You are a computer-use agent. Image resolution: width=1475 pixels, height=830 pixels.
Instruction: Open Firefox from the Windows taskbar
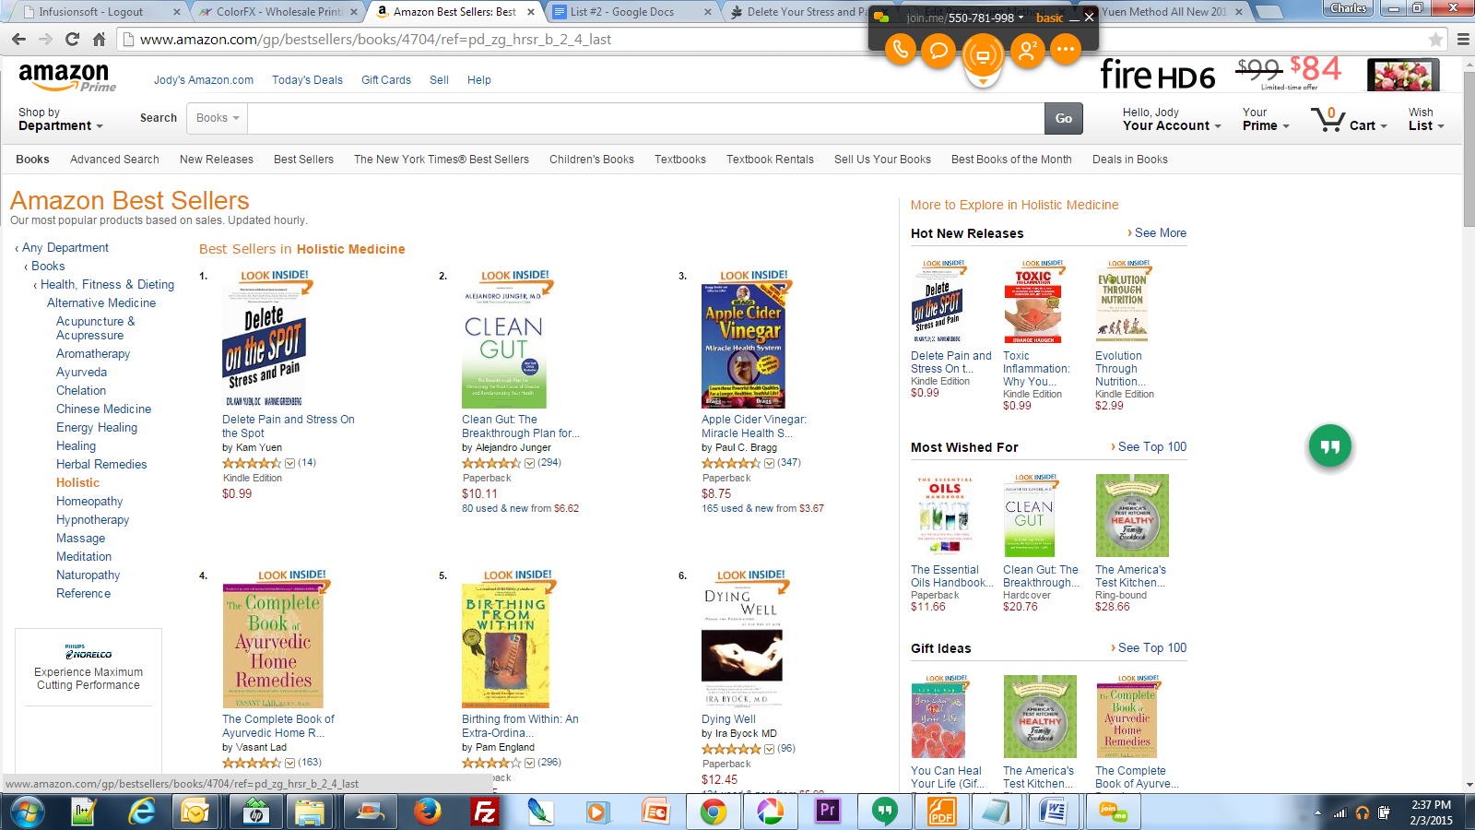(x=427, y=812)
